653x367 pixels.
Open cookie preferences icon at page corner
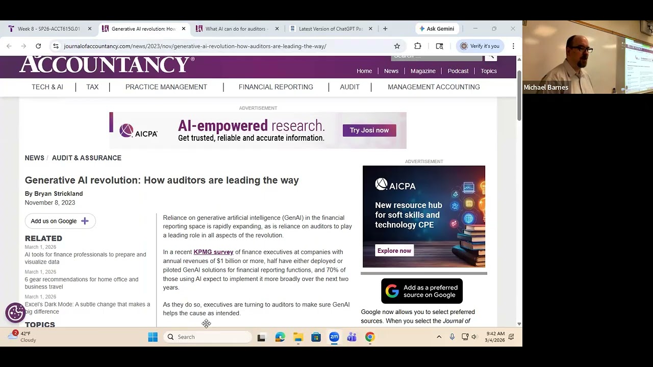click(15, 312)
